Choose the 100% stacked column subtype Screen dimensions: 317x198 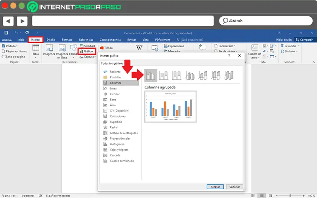(x=176, y=76)
